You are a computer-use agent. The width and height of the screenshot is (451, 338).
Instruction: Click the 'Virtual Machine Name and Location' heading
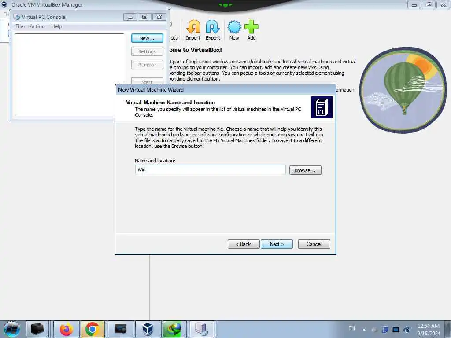170,102
